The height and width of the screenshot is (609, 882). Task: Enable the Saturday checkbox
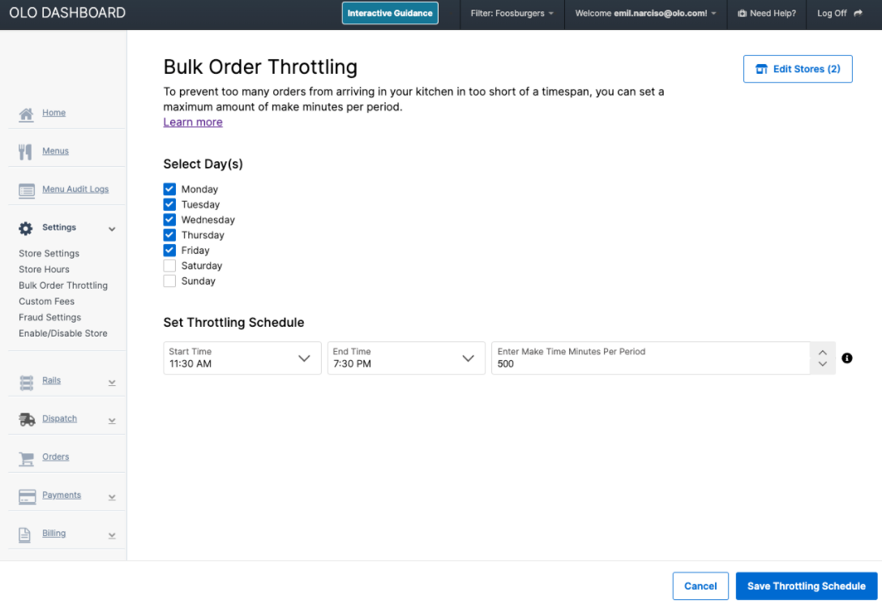(x=169, y=266)
